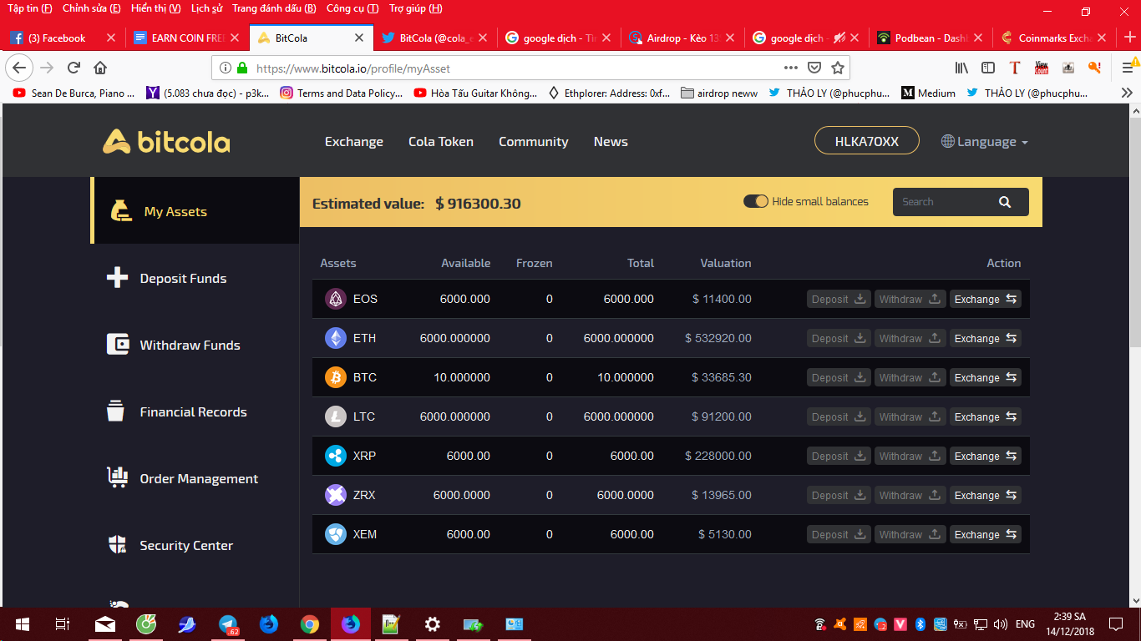Viewport: 1141px width, 641px height.
Task: Click the Security Center shield icon
Action: click(118, 545)
